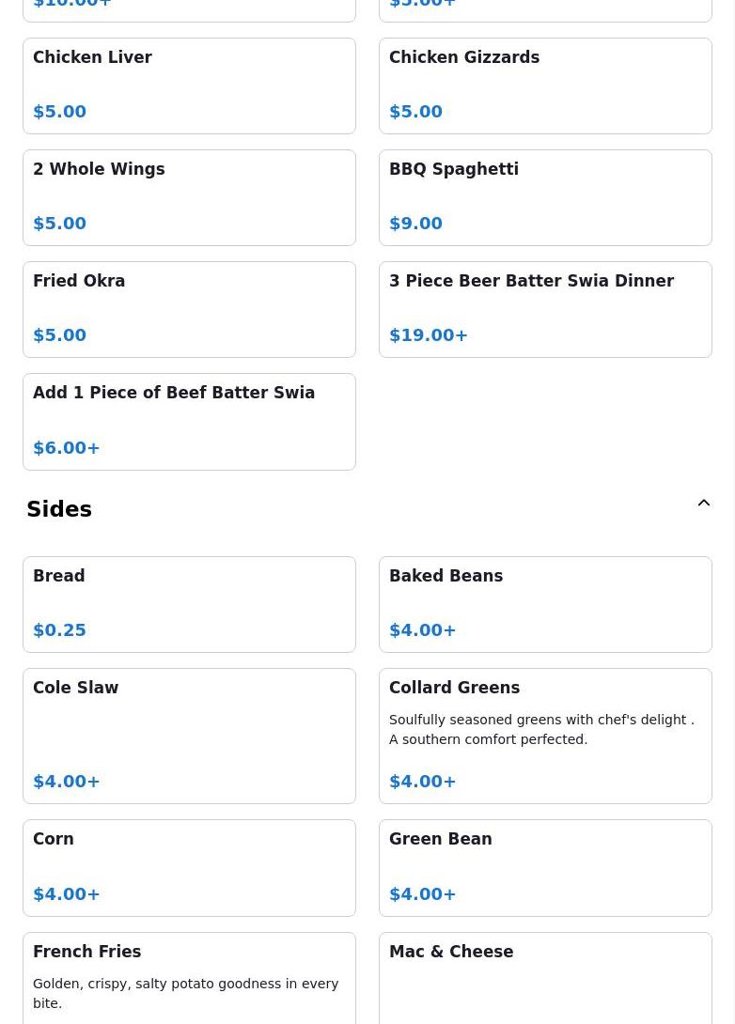735x1024 pixels.
Task: Select the Corn side item
Action: 189,867
